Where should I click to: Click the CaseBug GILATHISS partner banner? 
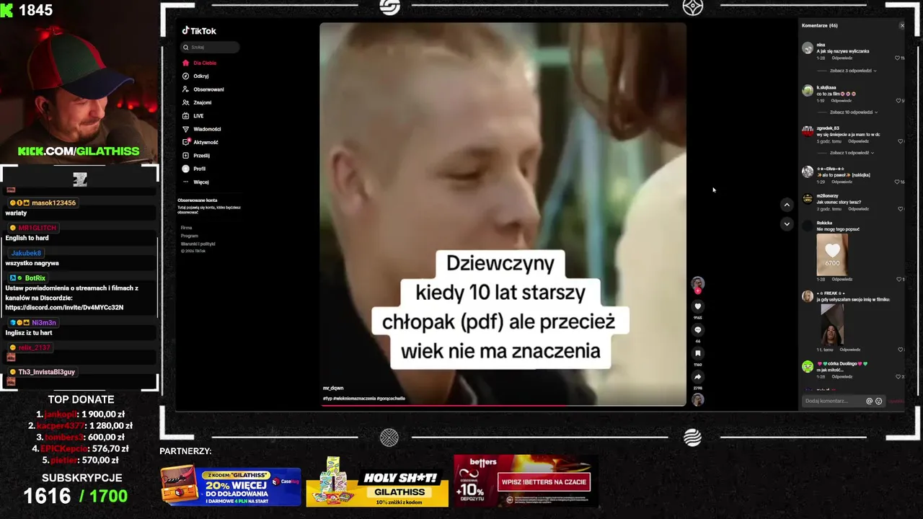pyautogui.click(x=230, y=486)
